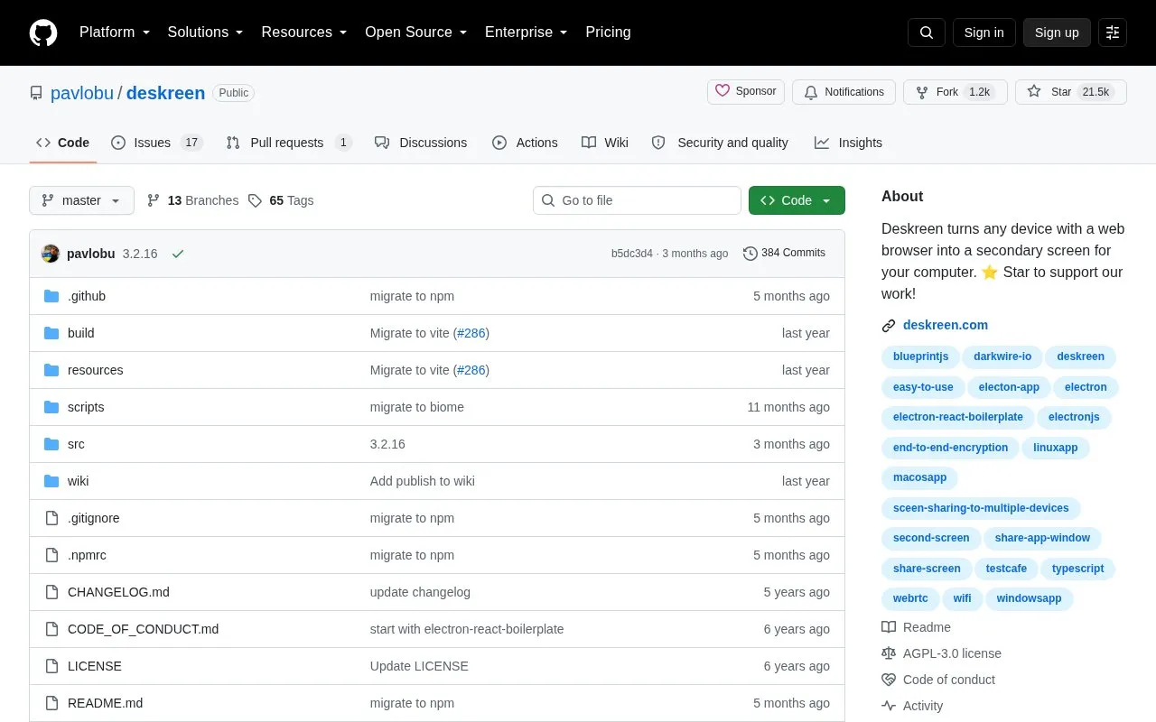This screenshot has height=722, width=1156.
Task: Open the Activity pulse link
Action: [912, 706]
